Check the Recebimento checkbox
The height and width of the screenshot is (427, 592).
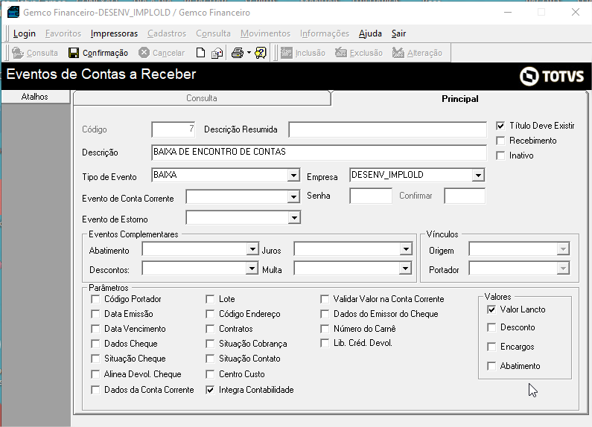tap(500, 141)
